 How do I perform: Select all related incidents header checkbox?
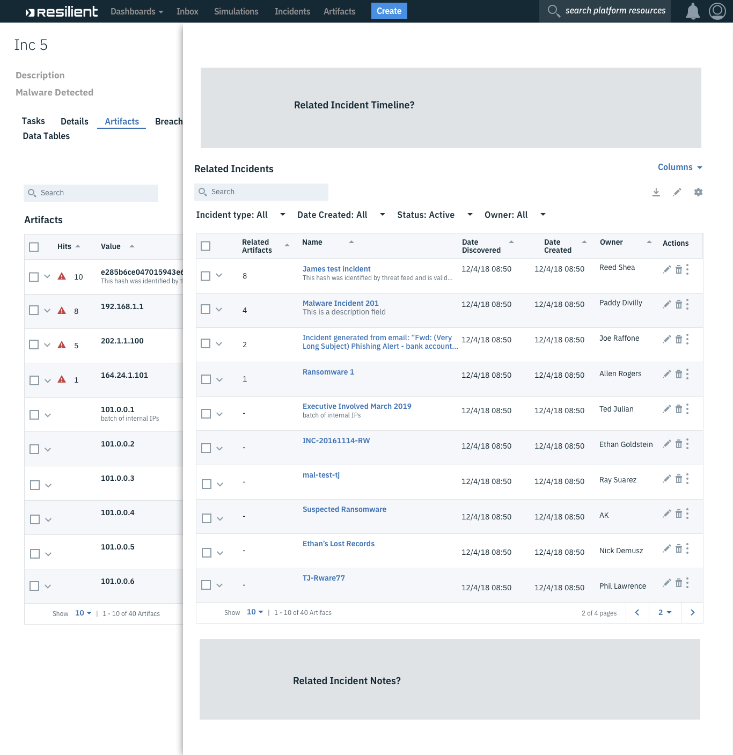coord(206,246)
